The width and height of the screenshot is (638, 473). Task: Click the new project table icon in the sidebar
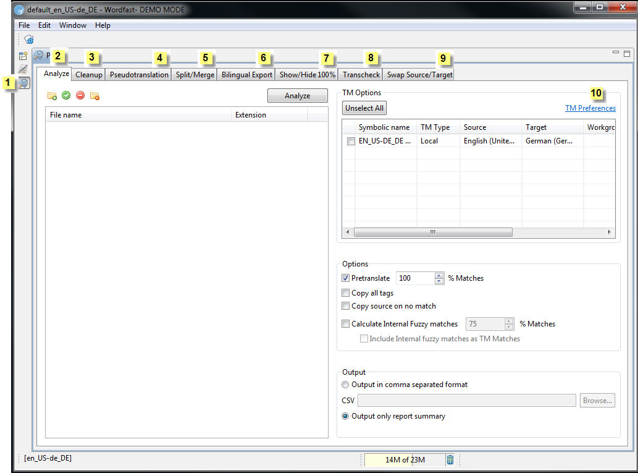tap(23, 56)
